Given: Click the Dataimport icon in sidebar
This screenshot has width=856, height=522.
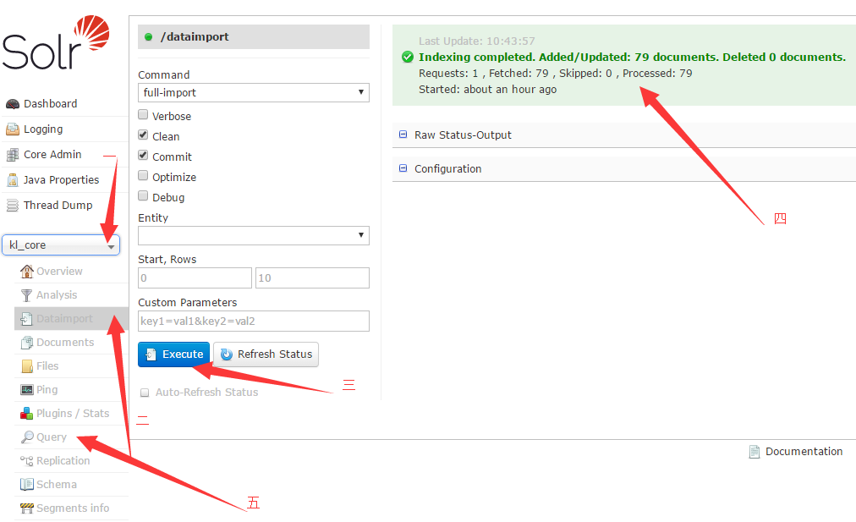Looking at the screenshot, I should pyautogui.click(x=27, y=319).
